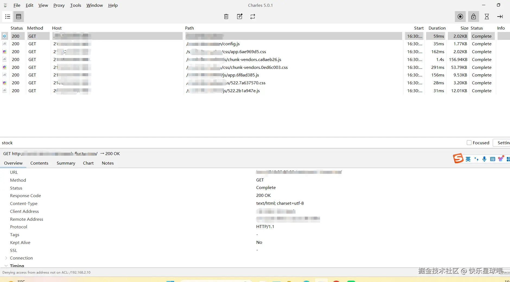The width and height of the screenshot is (510, 282).
Task: Select the config.js request row
Action: tap(255, 44)
